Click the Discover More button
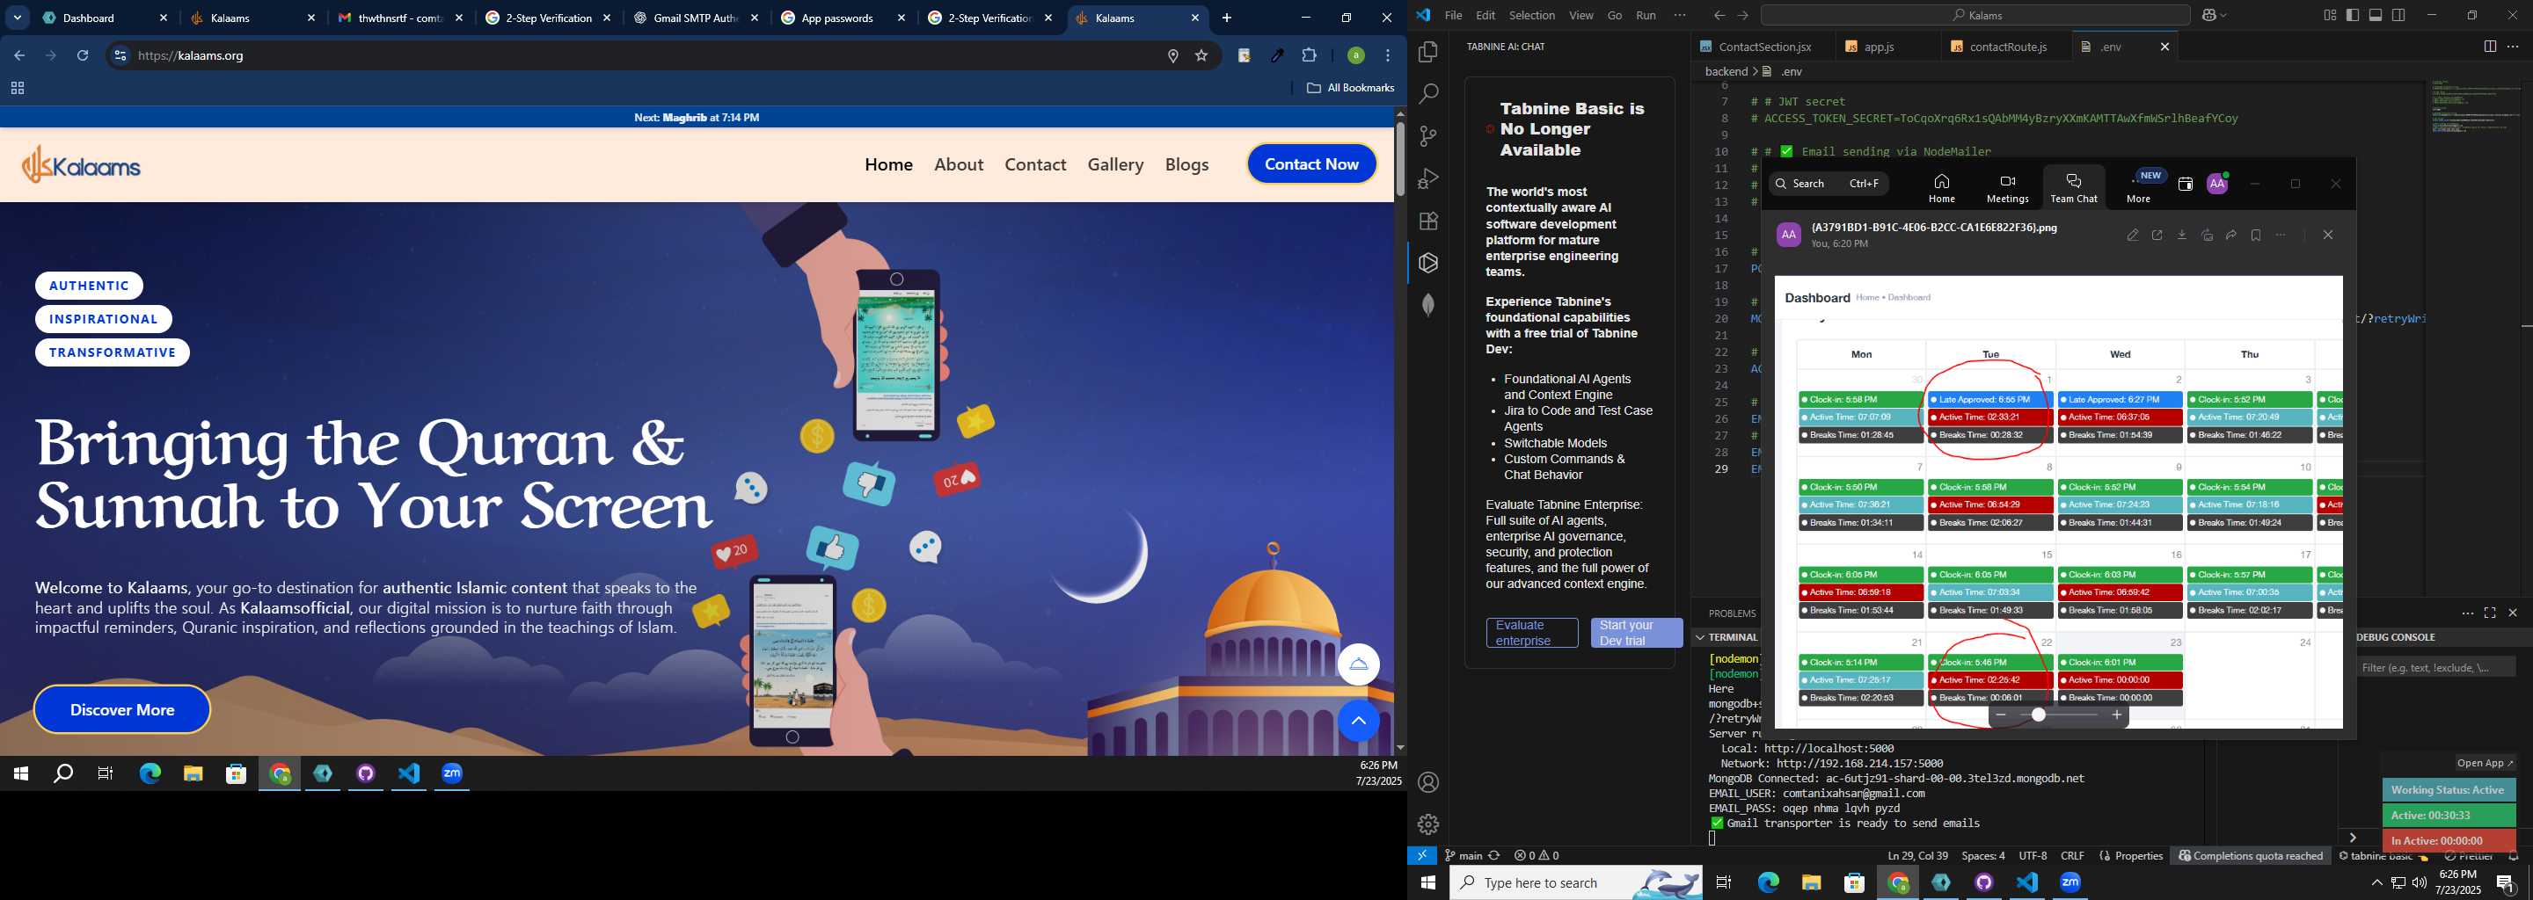The image size is (2533, 900). point(122,709)
